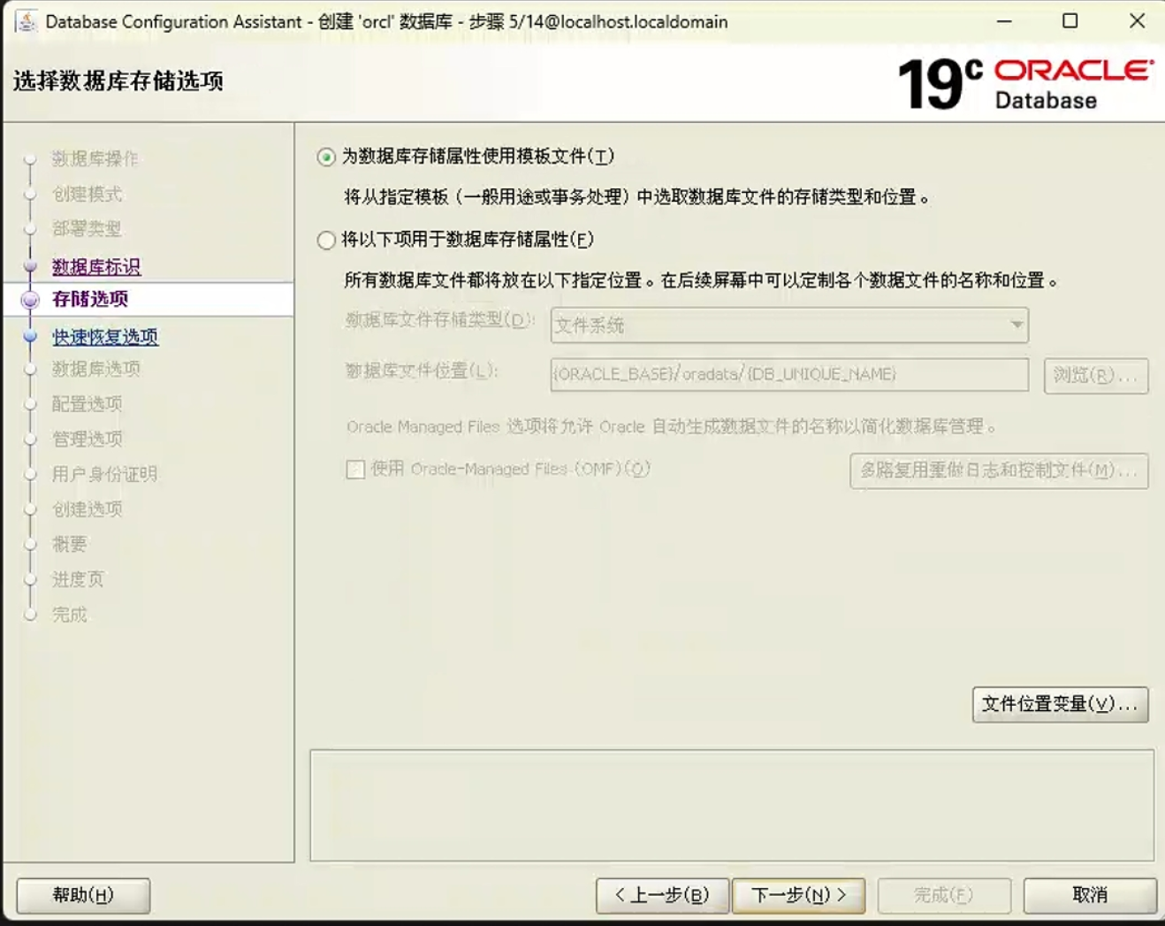This screenshot has height=926, width=1165.
Task: Click the 快速恢复选项 step bullet icon
Action: pos(30,336)
